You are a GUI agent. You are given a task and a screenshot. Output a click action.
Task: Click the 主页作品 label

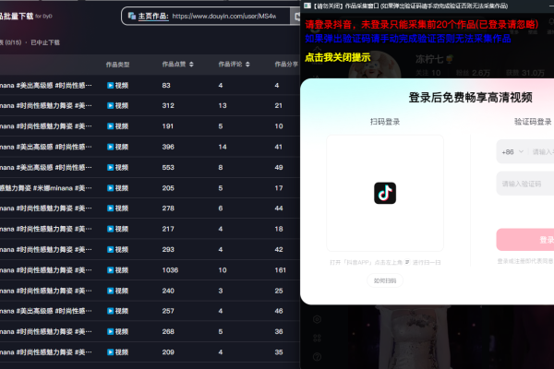click(153, 17)
